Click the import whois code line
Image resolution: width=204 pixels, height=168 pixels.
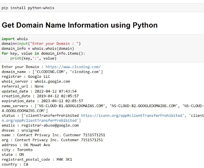(x=15, y=39)
